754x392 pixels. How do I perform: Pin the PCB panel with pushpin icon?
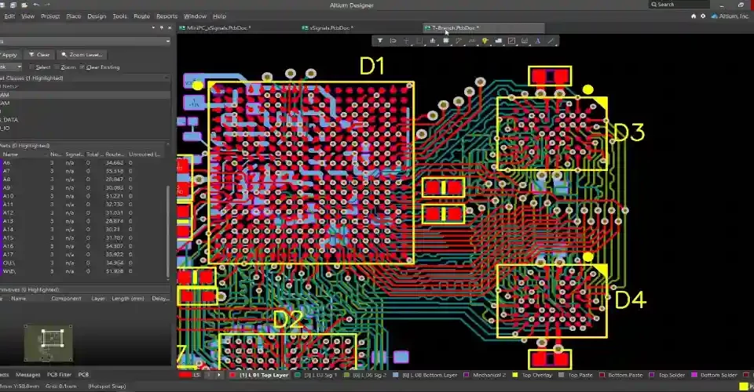pyautogui.click(x=161, y=27)
